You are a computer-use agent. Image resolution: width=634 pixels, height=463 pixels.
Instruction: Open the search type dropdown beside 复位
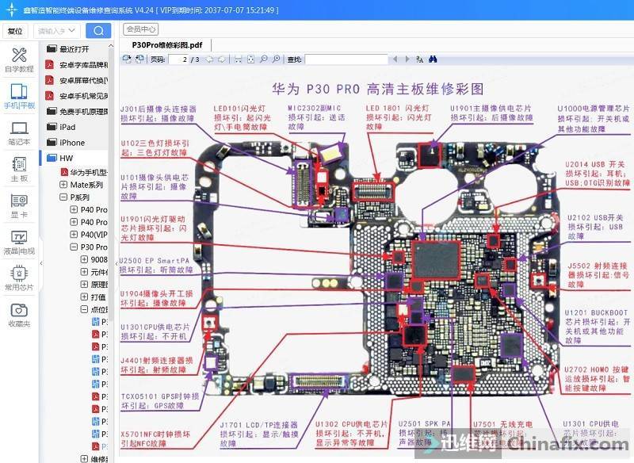(x=56, y=31)
